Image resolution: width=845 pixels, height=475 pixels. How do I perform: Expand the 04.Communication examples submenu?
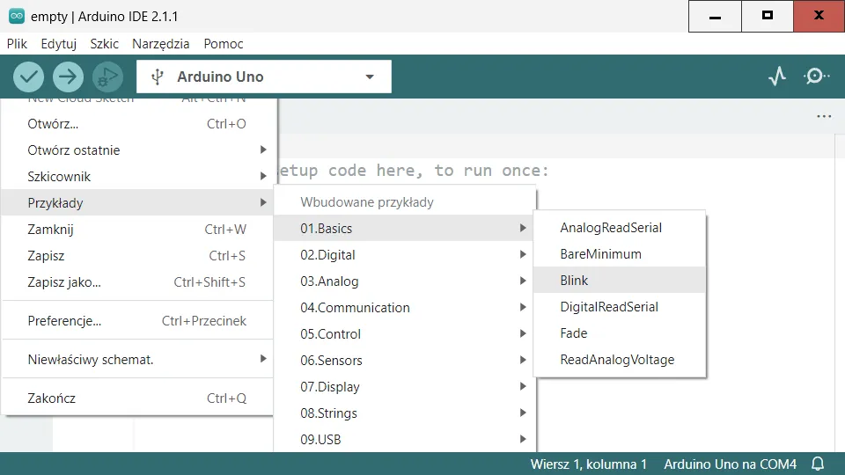pos(404,308)
